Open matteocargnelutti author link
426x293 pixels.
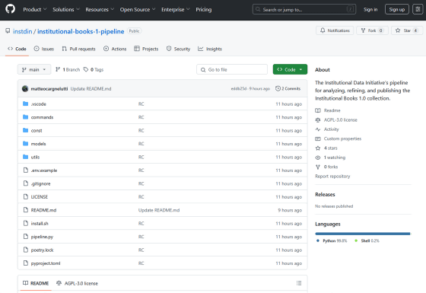click(x=49, y=89)
